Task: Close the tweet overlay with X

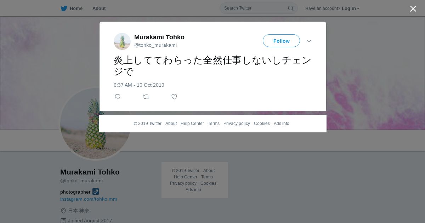Action: coord(413,8)
